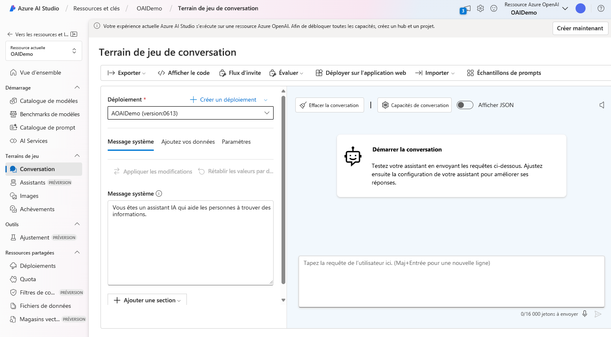This screenshot has width=611, height=337.
Task: Click Déployer sur l'application web
Action: [361, 73]
